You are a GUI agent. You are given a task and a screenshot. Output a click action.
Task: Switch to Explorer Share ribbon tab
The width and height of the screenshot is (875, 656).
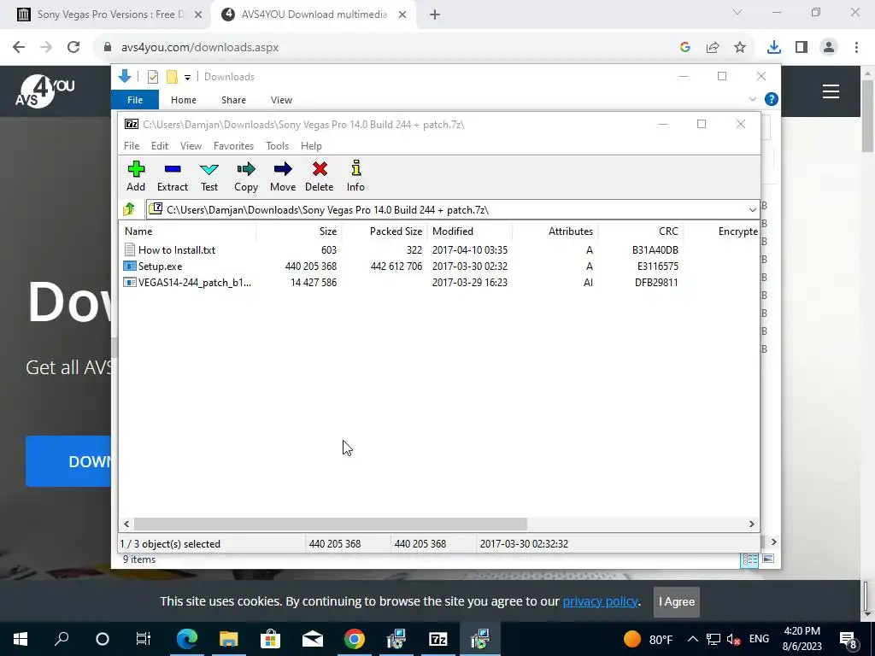pos(233,100)
